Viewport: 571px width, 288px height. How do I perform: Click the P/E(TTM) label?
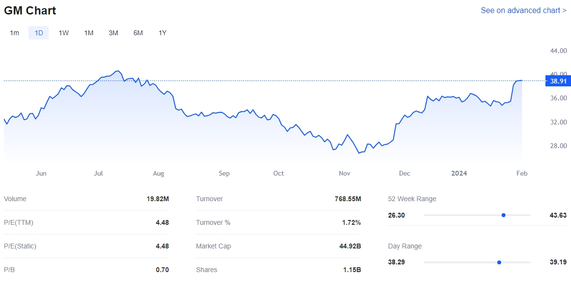[18, 222]
